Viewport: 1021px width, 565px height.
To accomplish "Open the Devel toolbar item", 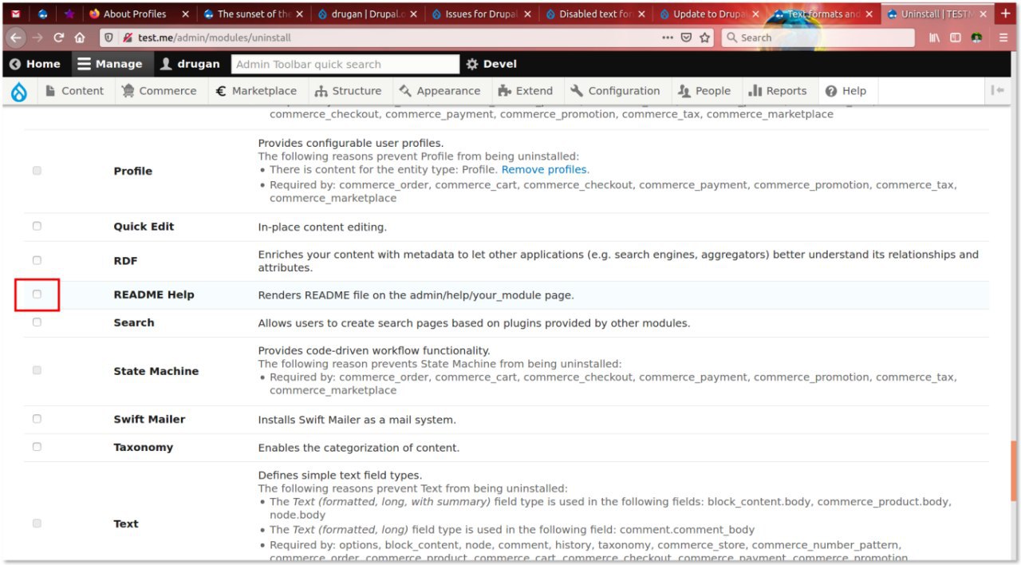I will point(491,64).
